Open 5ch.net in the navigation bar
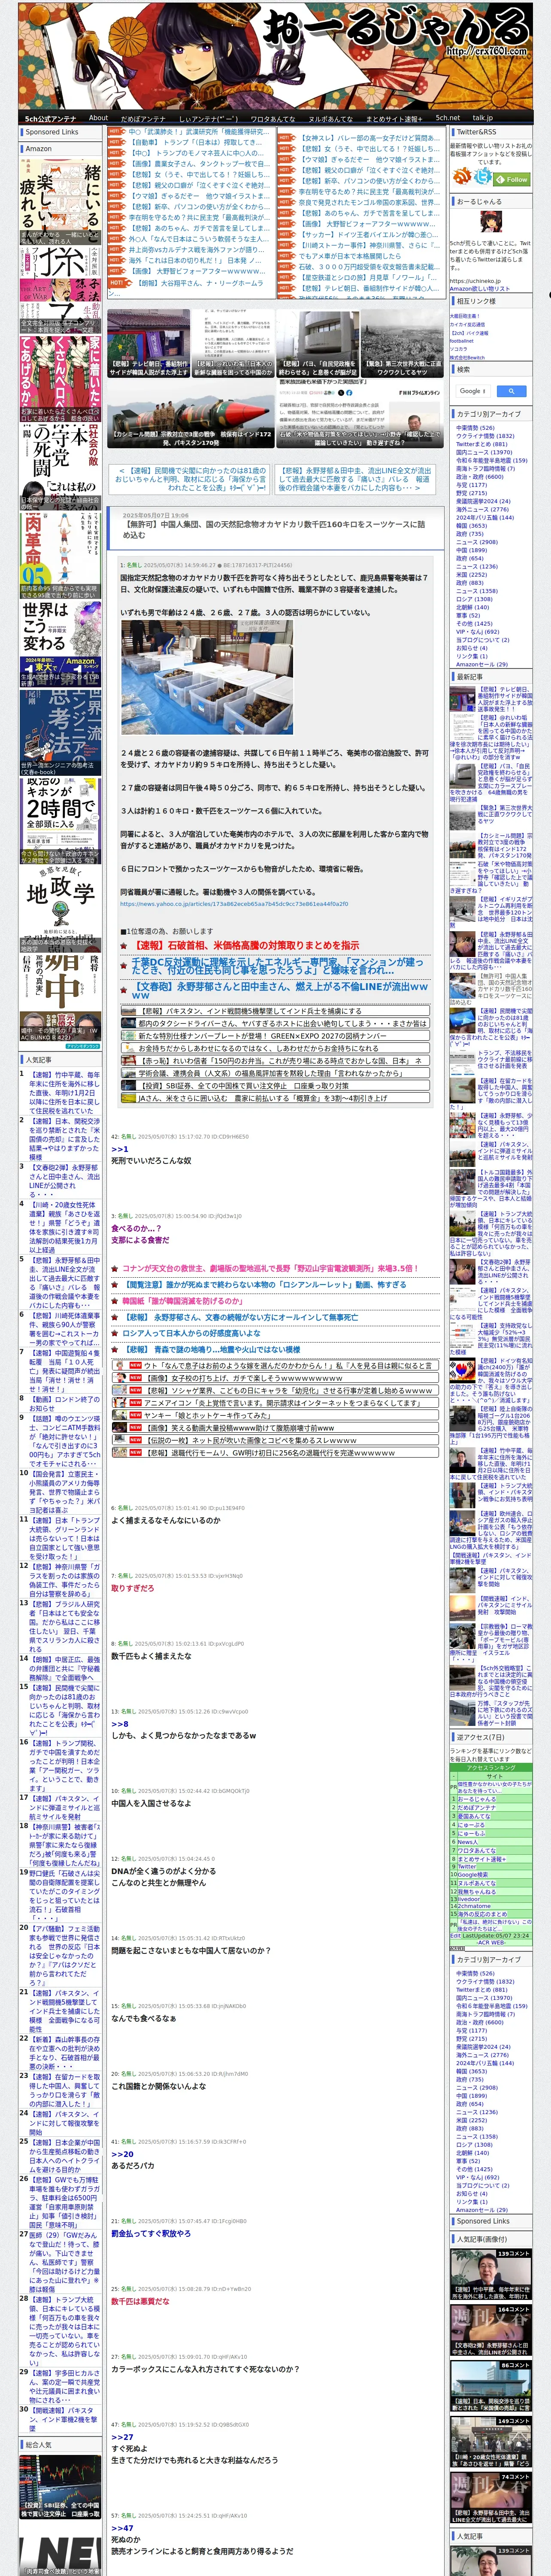 (x=447, y=118)
